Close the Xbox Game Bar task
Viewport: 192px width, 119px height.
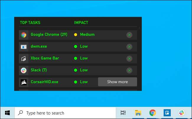(129, 59)
